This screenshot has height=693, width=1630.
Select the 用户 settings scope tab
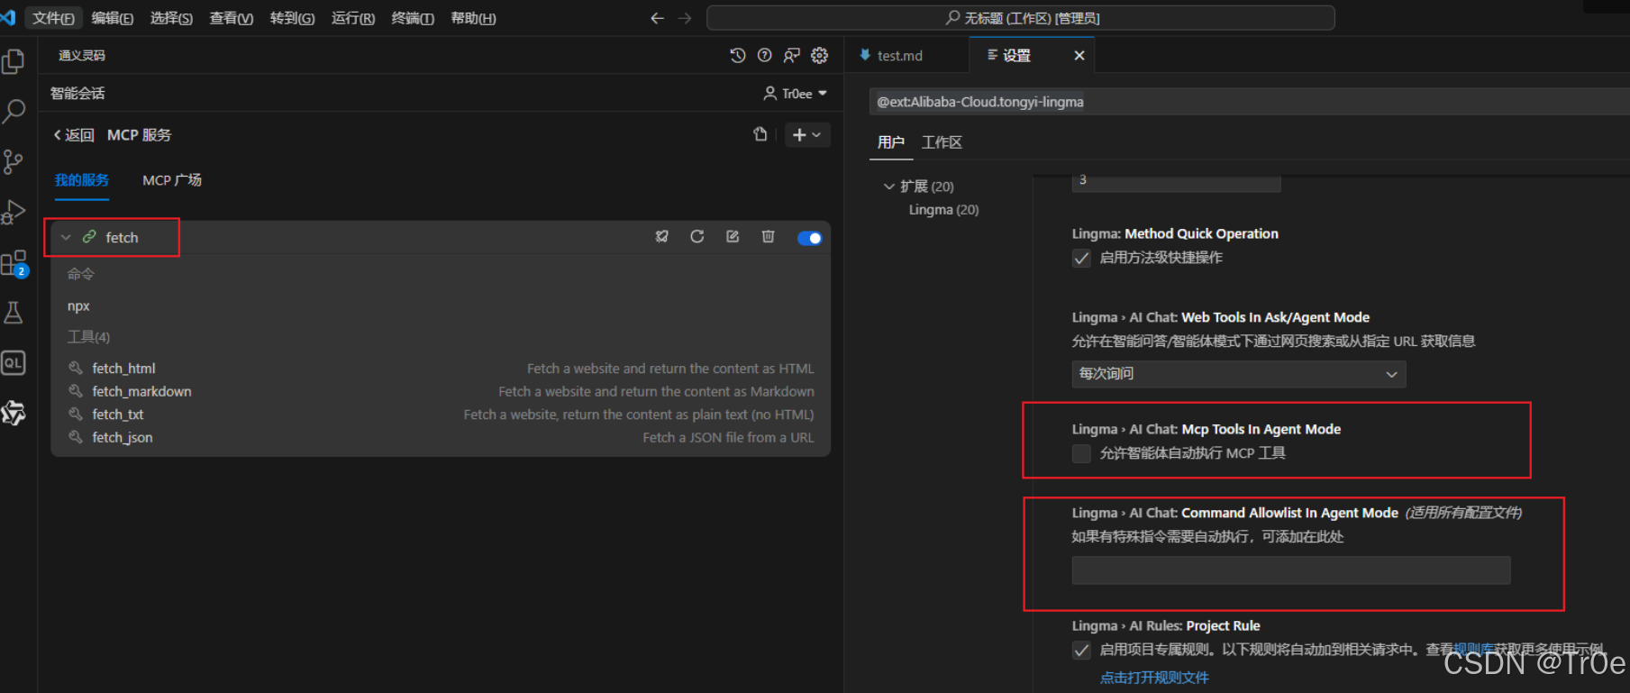coord(891,142)
